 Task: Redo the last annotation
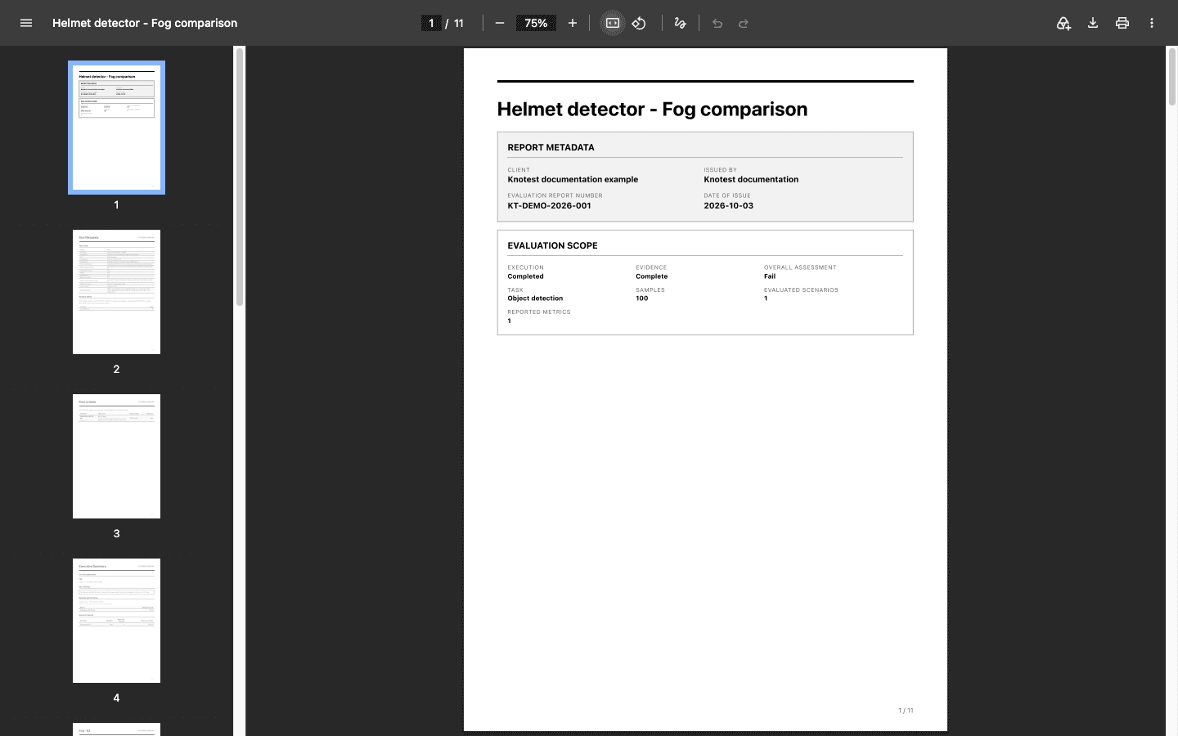(x=744, y=23)
